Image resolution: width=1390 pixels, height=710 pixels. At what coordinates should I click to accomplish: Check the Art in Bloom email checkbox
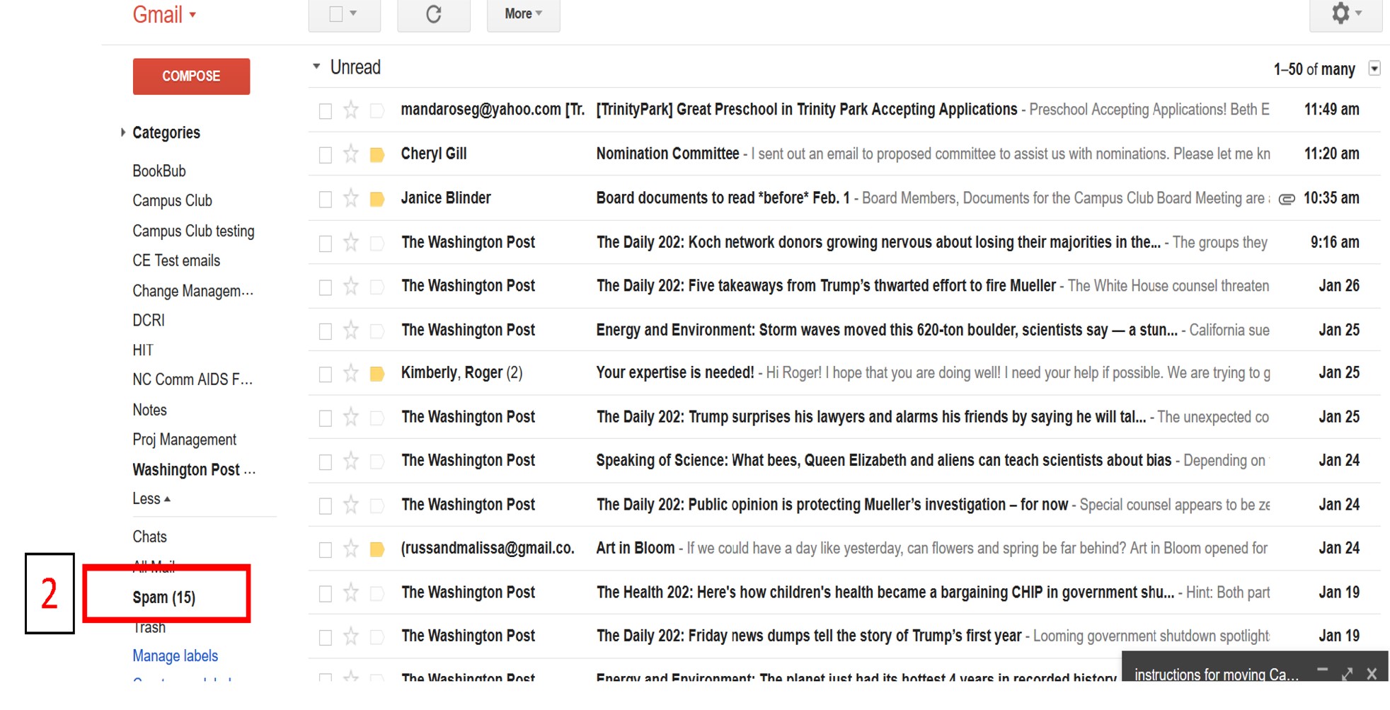326,550
